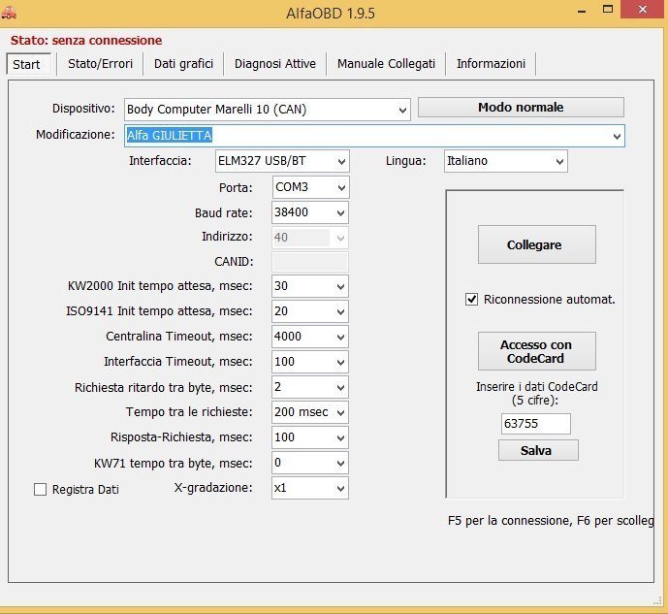668x614 pixels.
Task: Expand the Porta COM3 dropdown
Action: tap(310, 187)
